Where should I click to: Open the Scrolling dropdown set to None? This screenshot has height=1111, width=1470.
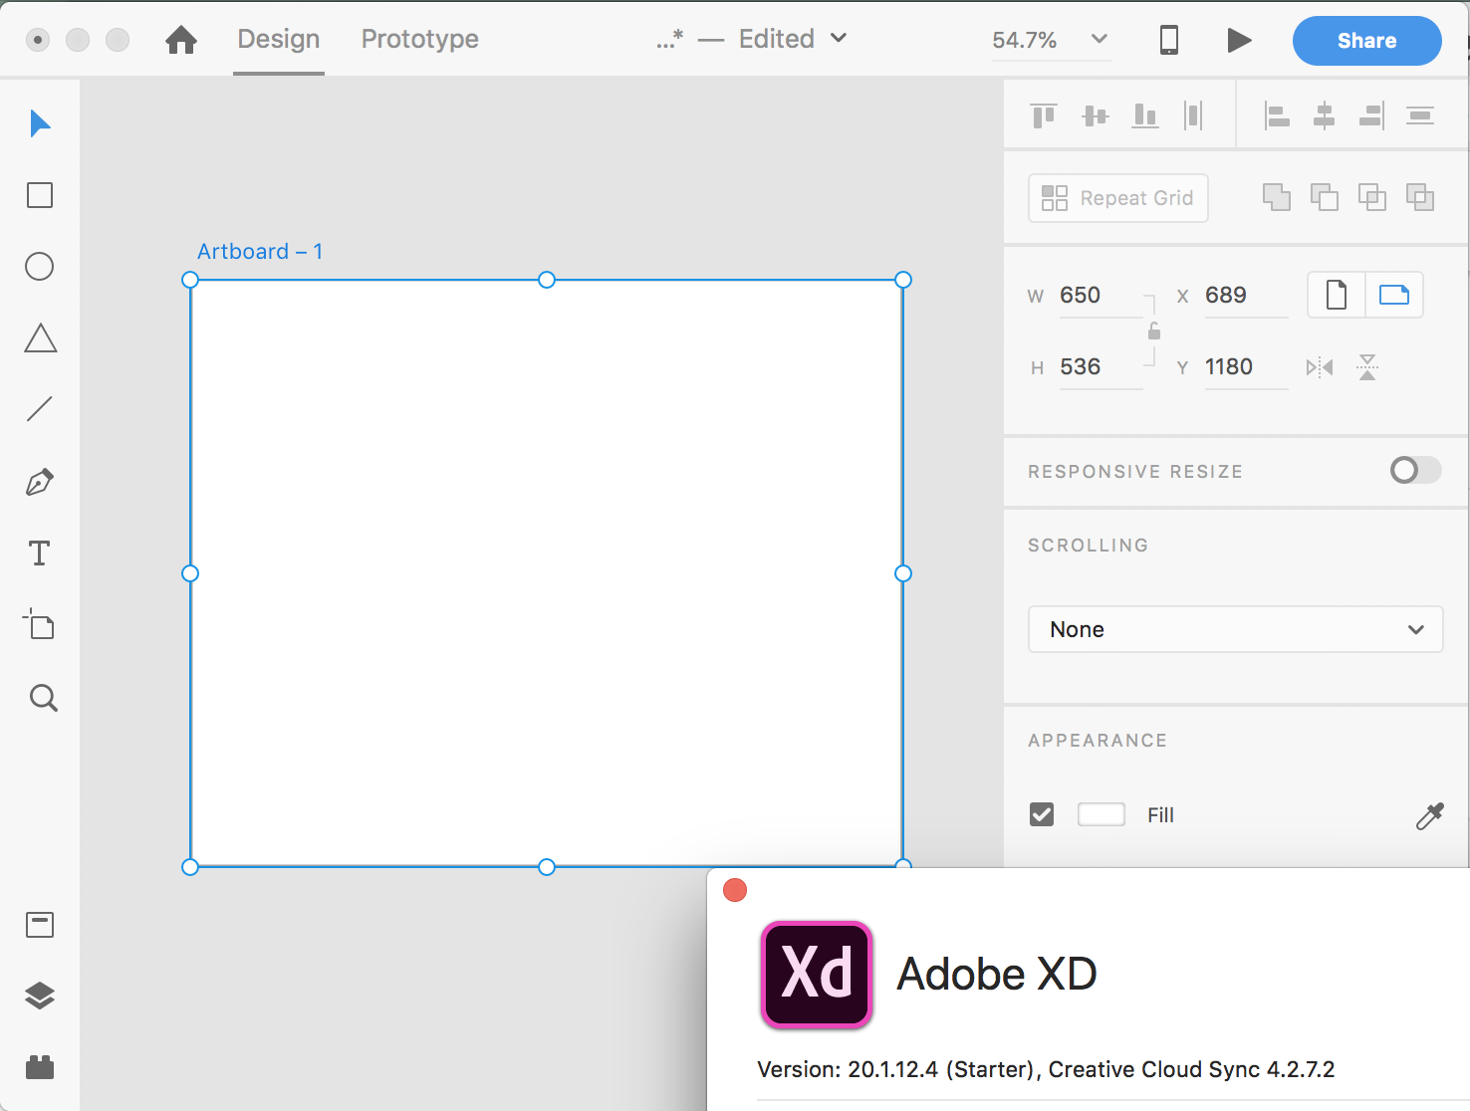coord(1235,629)
